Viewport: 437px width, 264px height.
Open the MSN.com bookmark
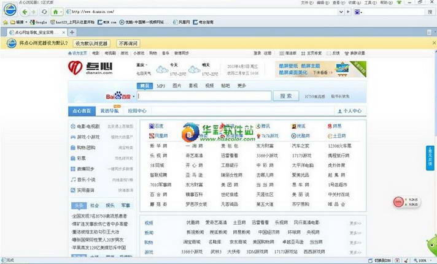[107, 22]
